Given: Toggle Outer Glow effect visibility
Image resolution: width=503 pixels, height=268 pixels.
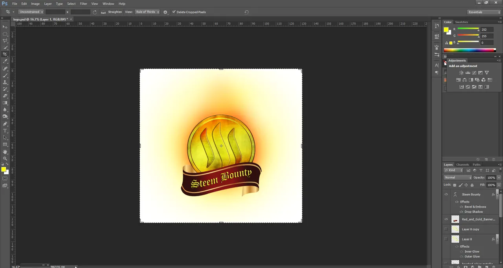Looking at the screenshot, I should click(461, 257).
